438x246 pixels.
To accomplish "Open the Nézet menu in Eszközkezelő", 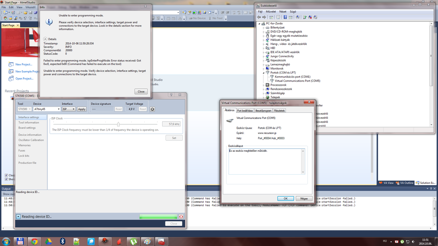I will 283,12.
